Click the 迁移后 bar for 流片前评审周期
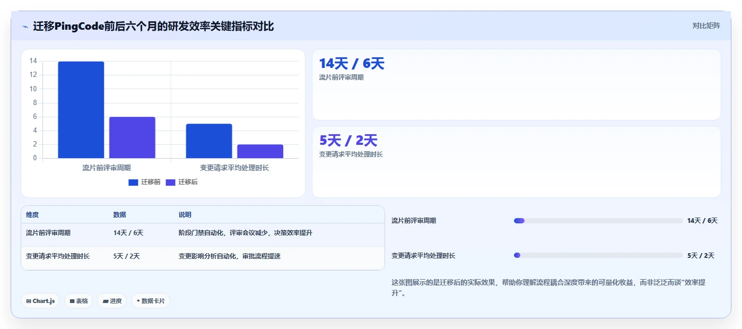 [x=132, y=137]
